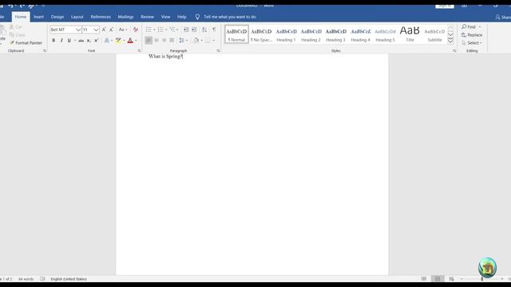Switch to Read Mode view icon
The width and height of the screenshot is (511, 287).
tap(424, 279)
